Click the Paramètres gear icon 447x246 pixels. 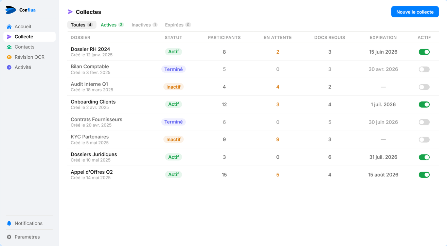[9, 237]
